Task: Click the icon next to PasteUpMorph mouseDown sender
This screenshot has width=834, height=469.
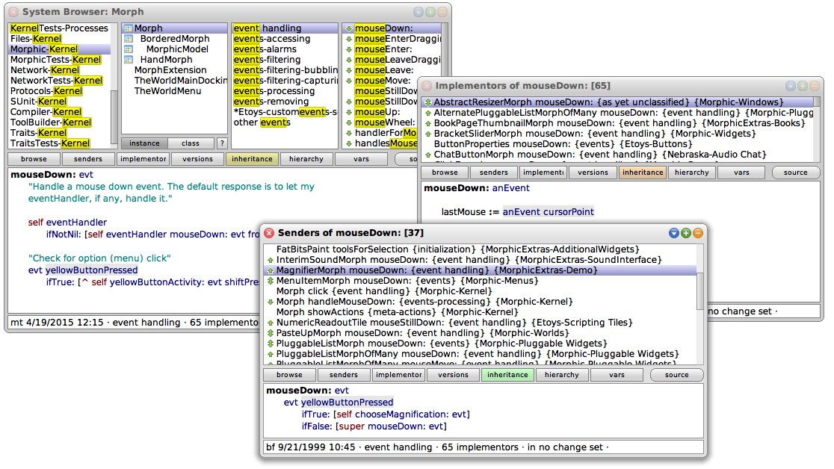Action: [x=269, y=333]
